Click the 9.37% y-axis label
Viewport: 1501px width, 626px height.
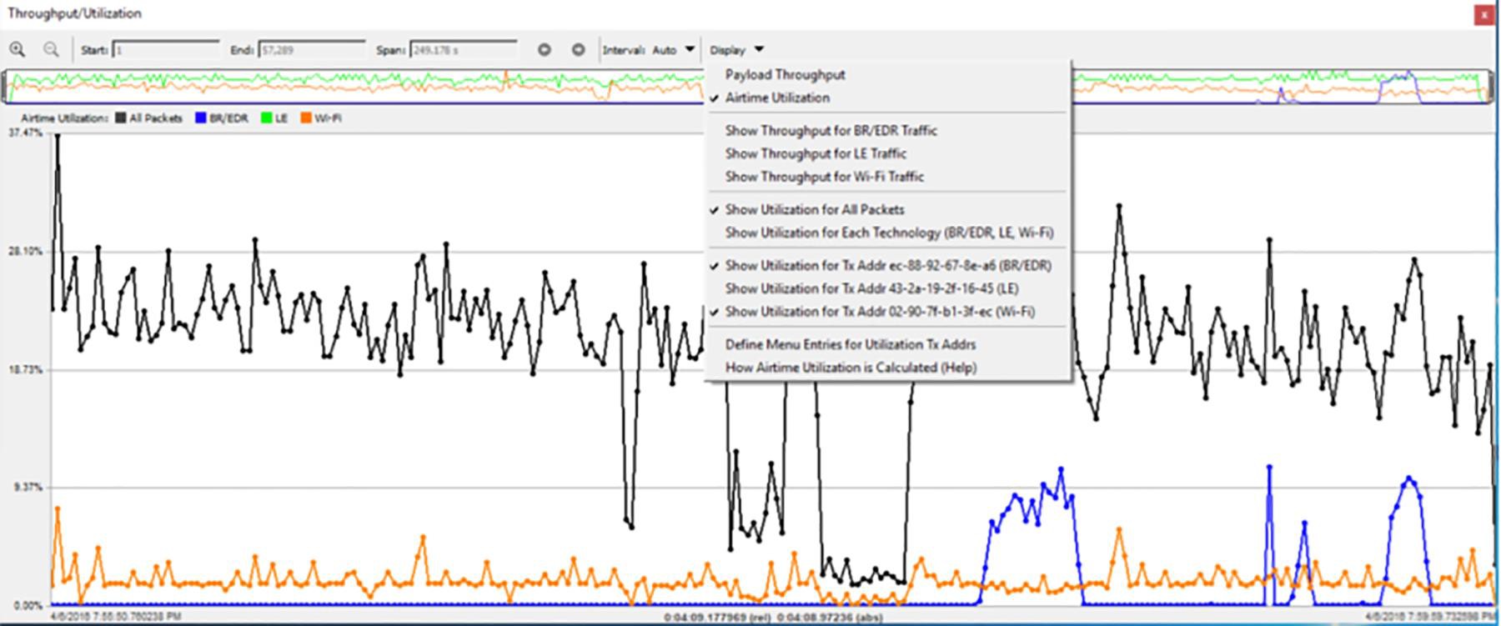point(28,488)
